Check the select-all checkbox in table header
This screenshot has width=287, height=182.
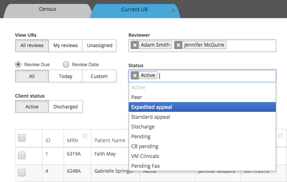[x=22, y=138]
